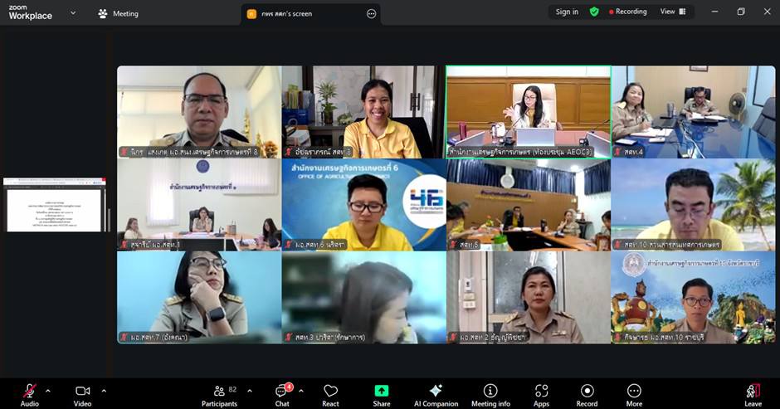Toggle the Record button in toolbar
Viewport: 780px width, 409px height.
click(587, 393)
